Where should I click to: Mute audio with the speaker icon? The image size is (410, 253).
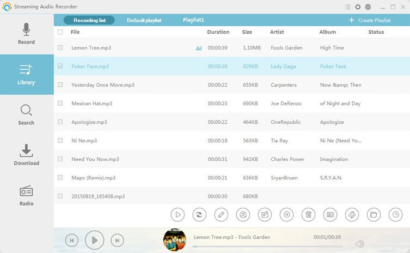[359, 244]
